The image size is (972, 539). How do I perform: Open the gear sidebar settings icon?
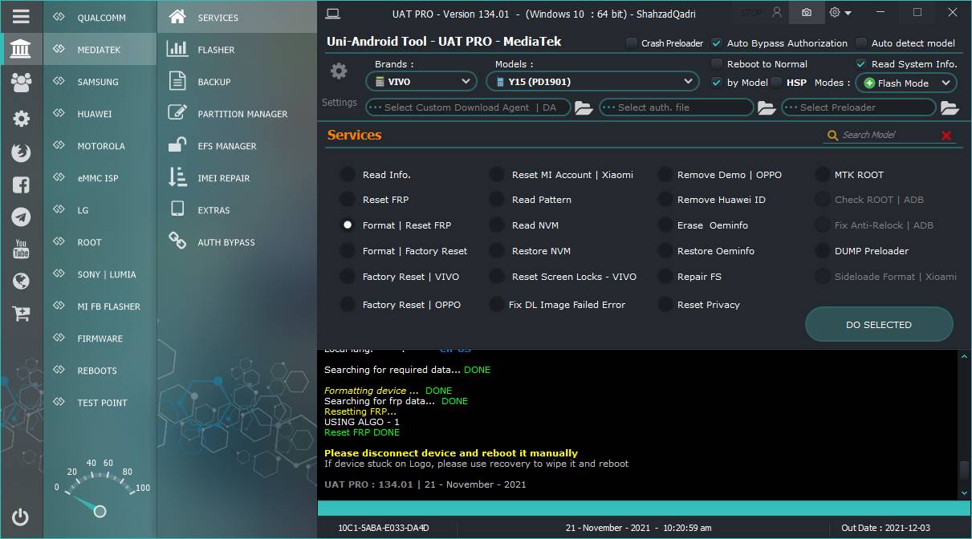22,119
